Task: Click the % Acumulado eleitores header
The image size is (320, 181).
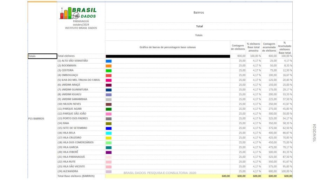Action: click(x=285, y=48)
